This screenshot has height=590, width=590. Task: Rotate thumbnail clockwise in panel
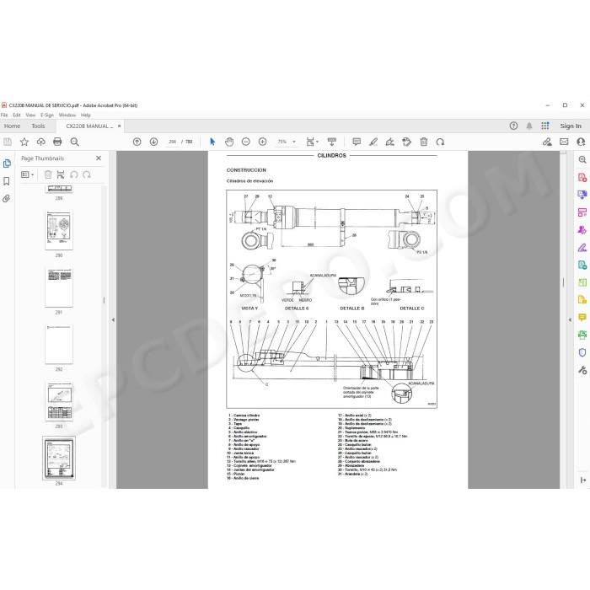[x=87, y=174]
